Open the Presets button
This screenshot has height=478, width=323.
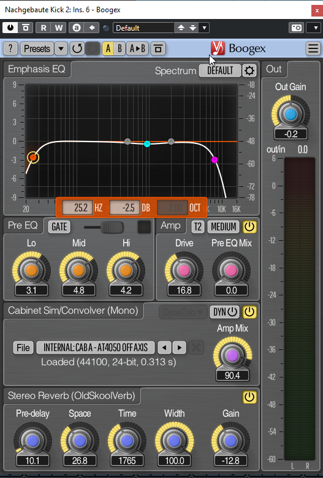point(37,48)
